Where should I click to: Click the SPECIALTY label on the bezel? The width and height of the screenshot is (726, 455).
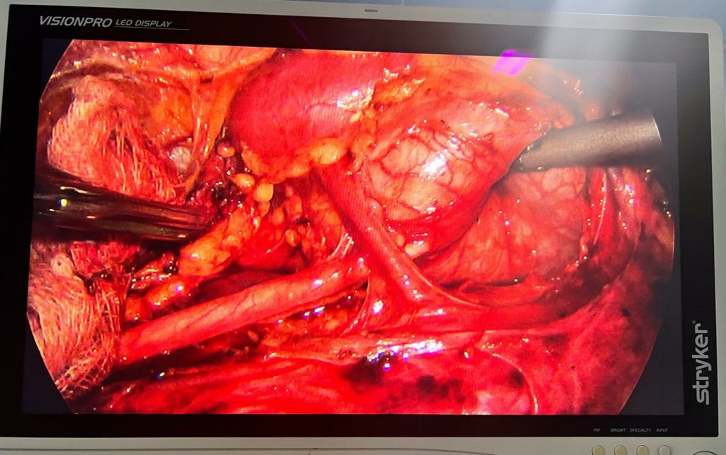640,430
